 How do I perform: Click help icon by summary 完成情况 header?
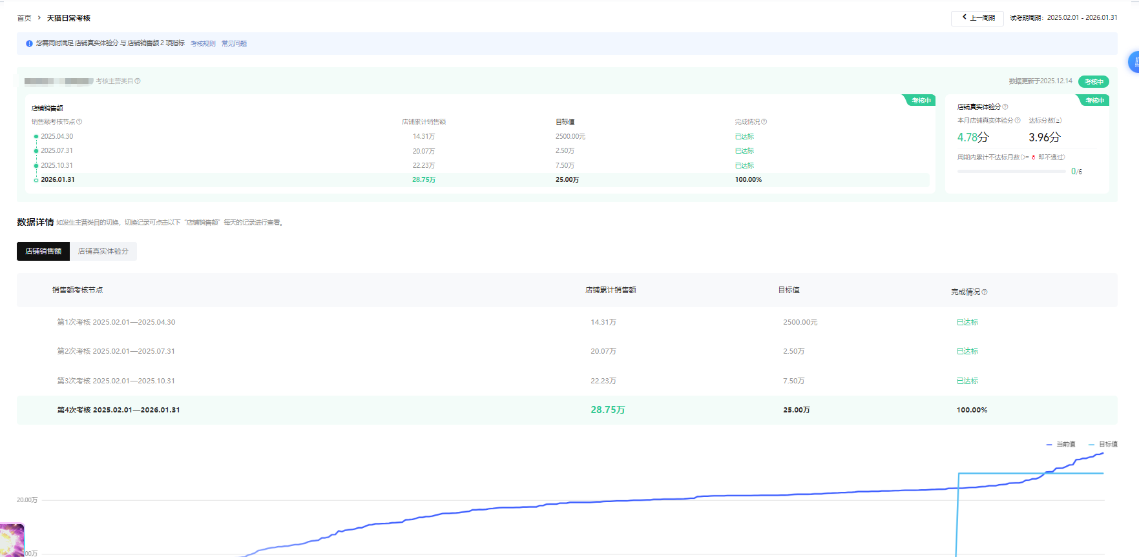[764, 122]
